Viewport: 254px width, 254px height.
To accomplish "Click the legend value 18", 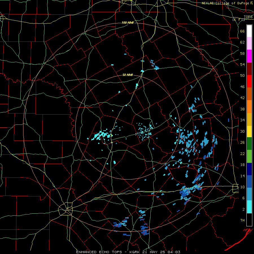I will (x=242, y=165).
